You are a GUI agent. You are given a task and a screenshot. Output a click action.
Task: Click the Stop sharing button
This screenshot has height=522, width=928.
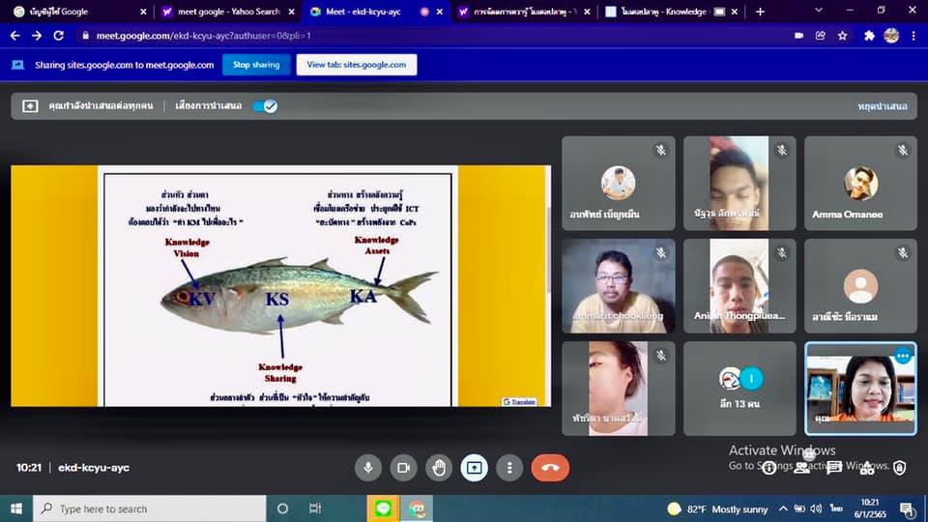[x=256, y=65]
